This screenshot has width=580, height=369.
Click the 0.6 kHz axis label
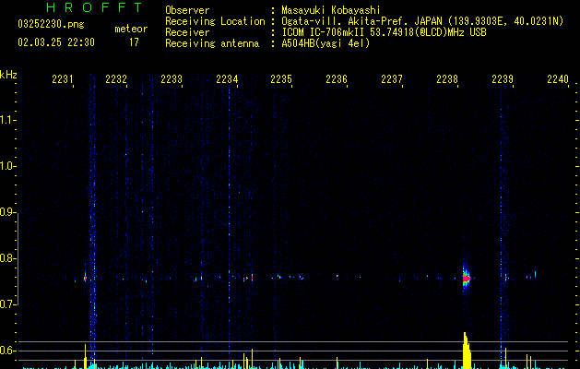tap(7, 351)
